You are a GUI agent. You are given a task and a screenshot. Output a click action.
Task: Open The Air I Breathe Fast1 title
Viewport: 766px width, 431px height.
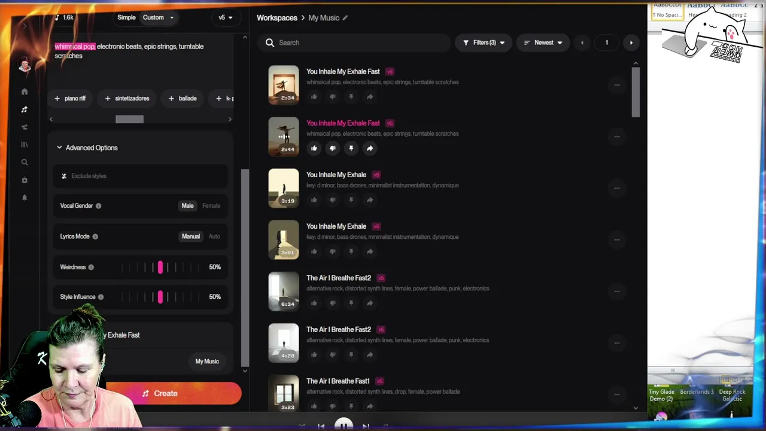click(x=338, y=381)
